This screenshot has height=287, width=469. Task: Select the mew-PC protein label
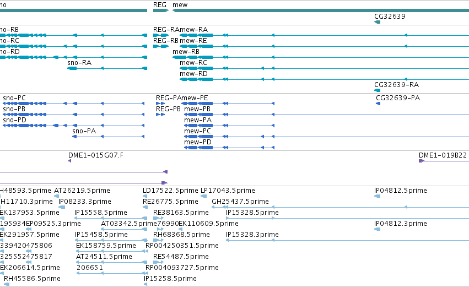coord(197,131)
